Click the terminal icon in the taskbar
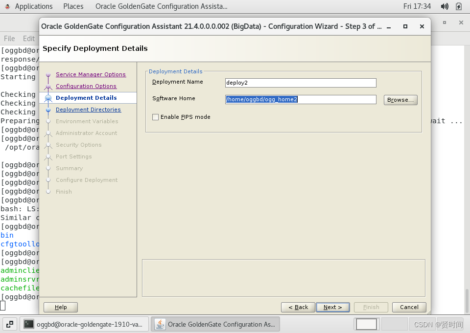 29,324
